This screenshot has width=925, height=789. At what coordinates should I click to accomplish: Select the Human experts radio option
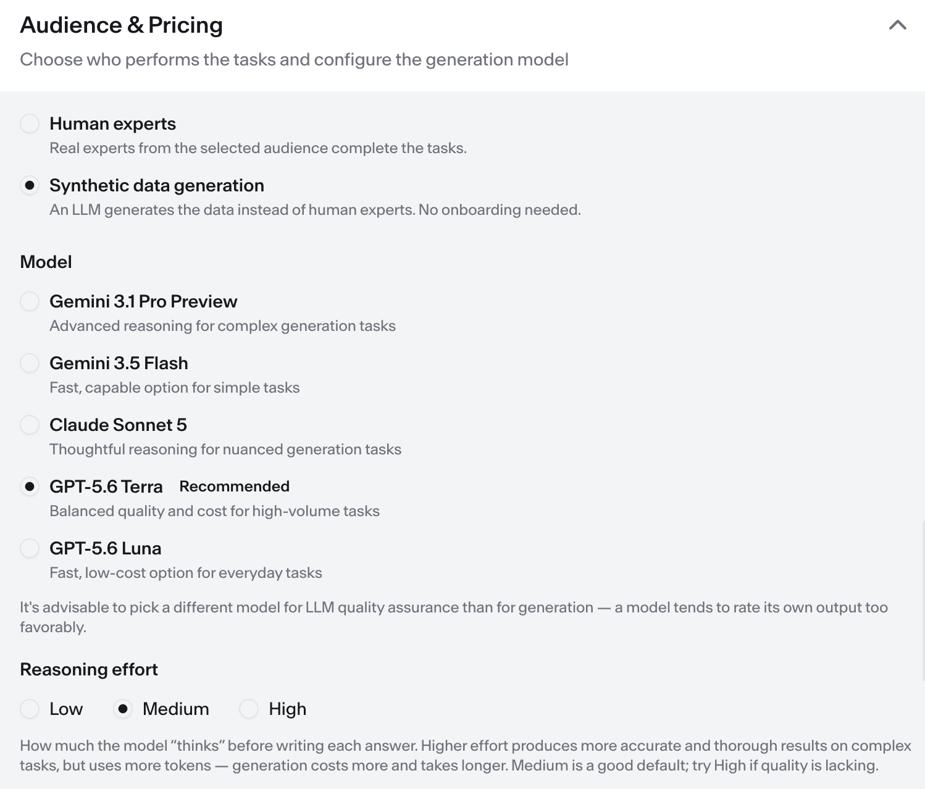click(x=30, y=123)
